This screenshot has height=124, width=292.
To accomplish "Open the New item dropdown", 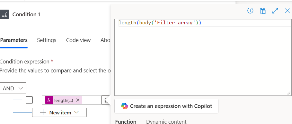I will [x=59, y=112].
